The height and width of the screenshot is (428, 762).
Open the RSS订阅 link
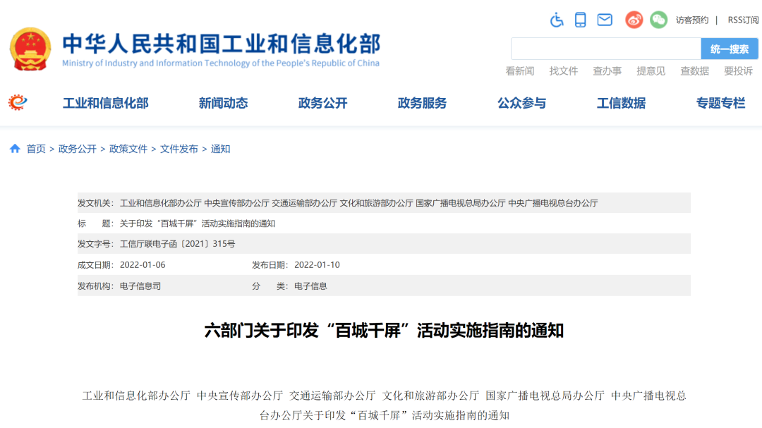(743, 20)
